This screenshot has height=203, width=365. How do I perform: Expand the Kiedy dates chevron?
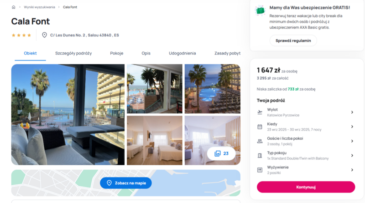pos(352,127)
